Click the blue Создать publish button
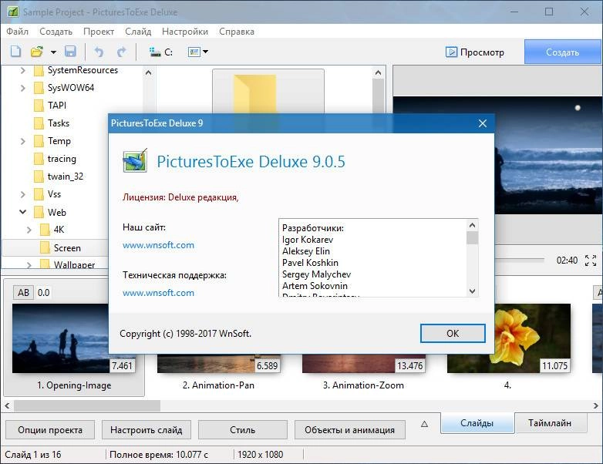The height and width of the screenshot is (464, 603). click(562, 52)
